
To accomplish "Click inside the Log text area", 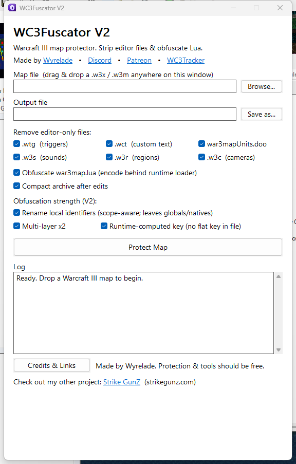I will [x=143, y=313].
